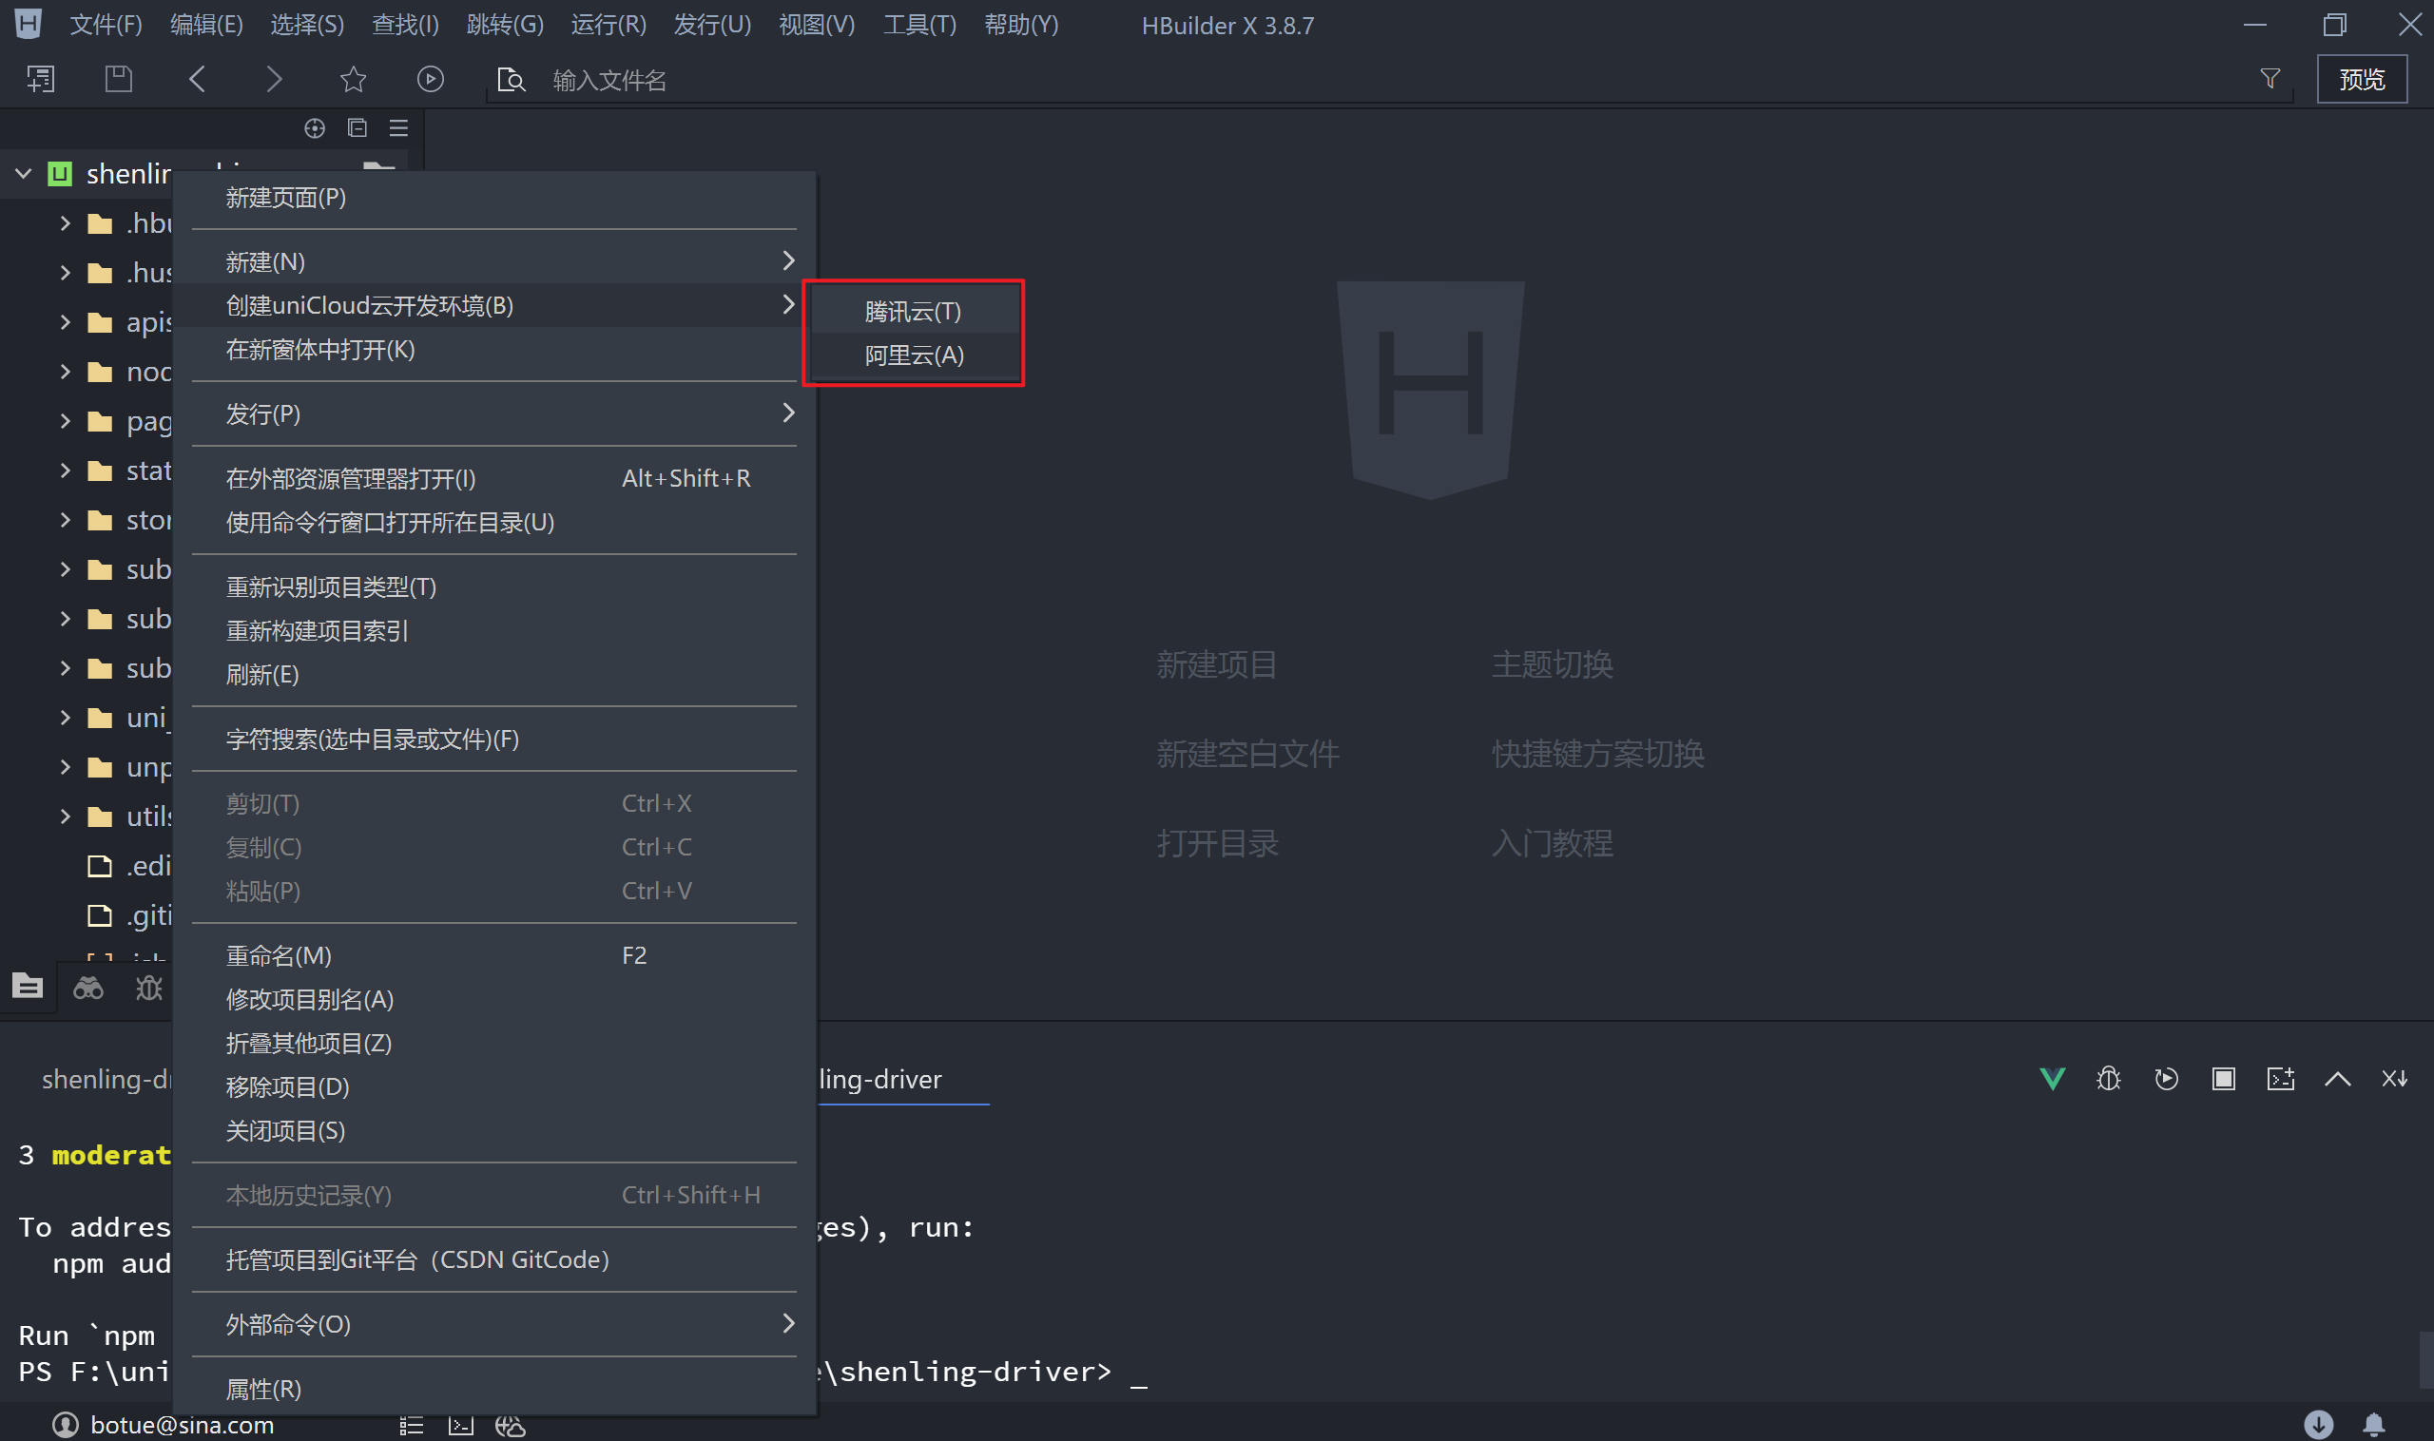
Task: Open favorites via the star icon
Action: [353, 79]
